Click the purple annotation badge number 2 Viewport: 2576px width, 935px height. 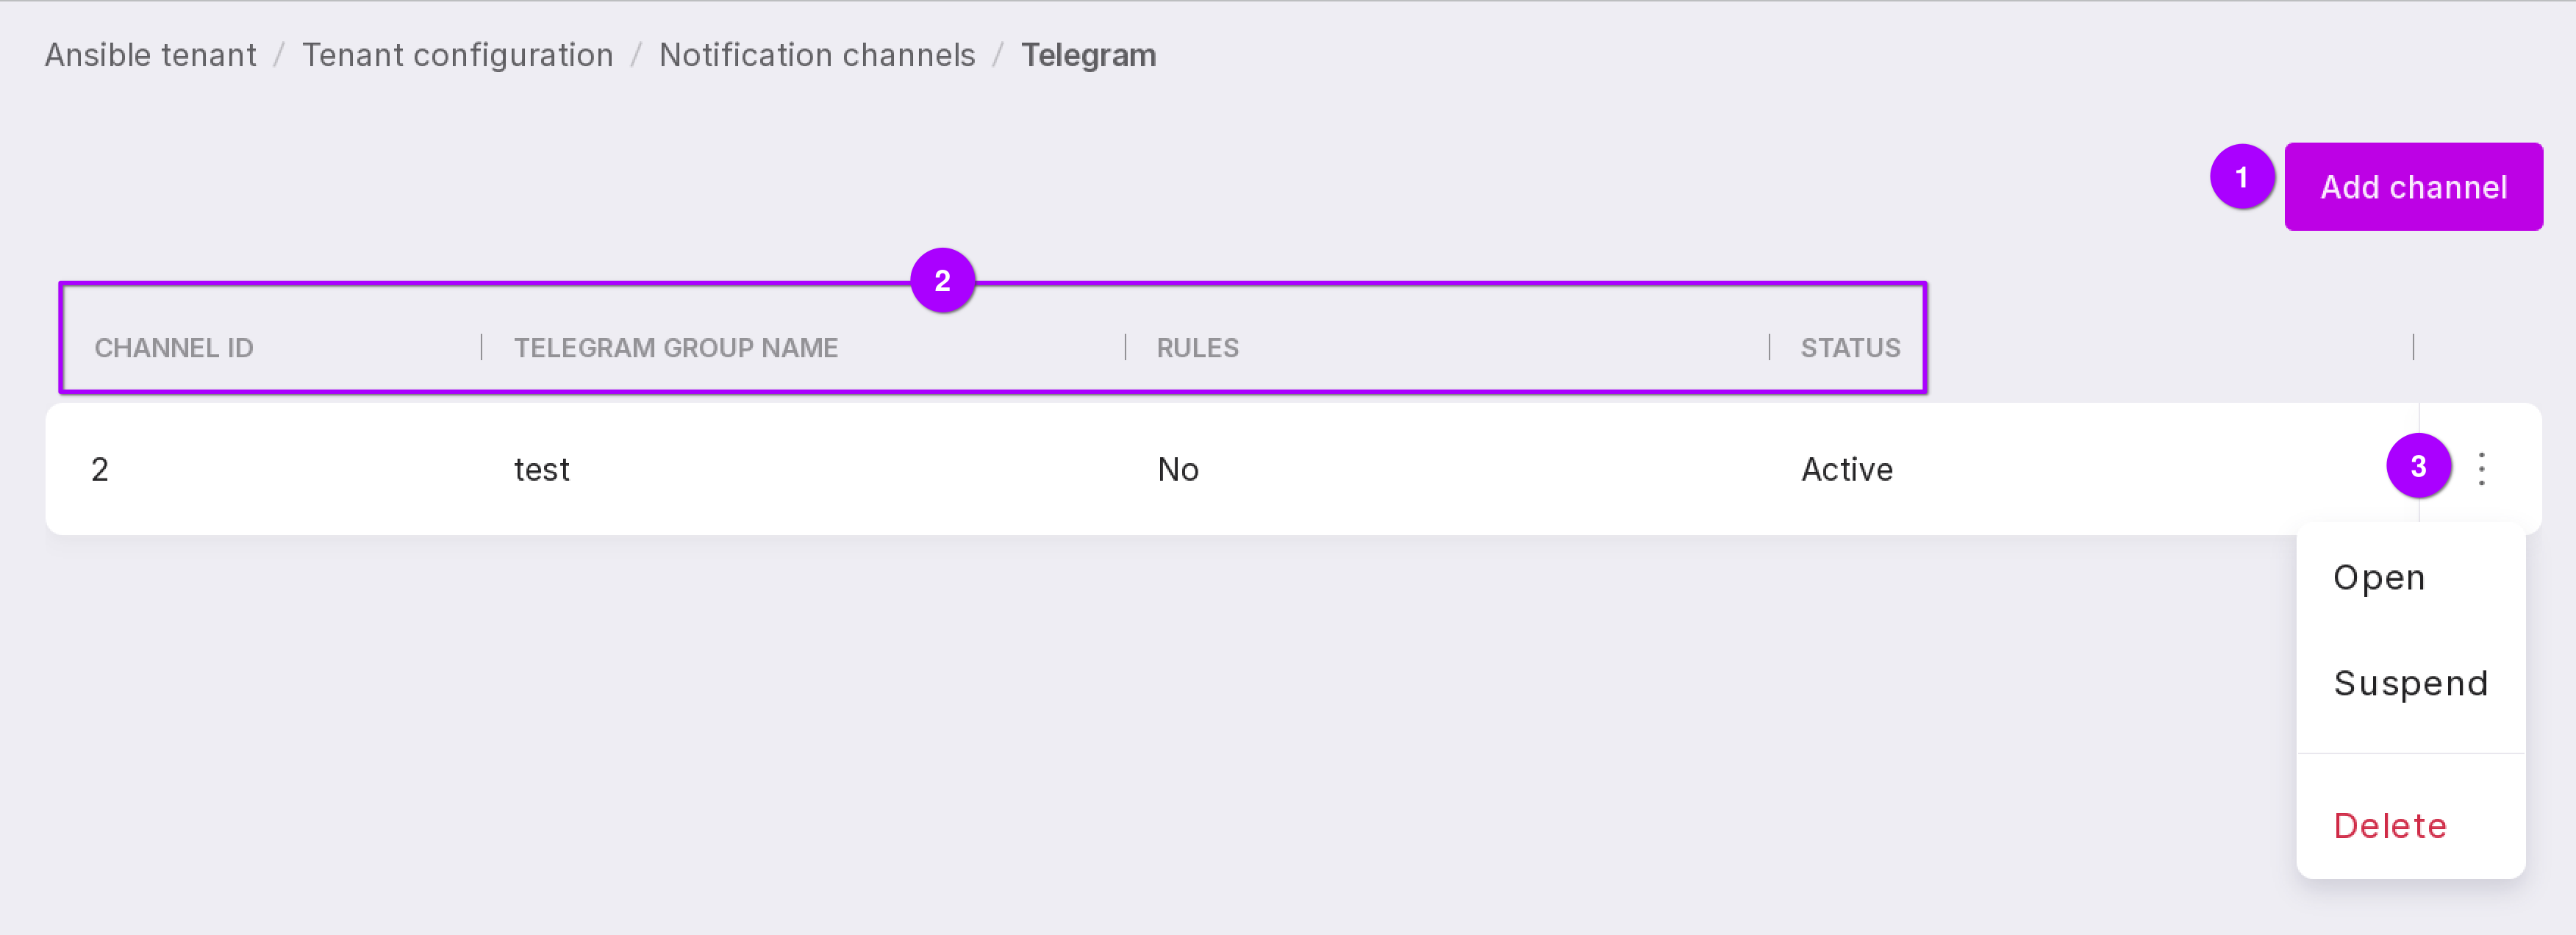pos(942,281)
